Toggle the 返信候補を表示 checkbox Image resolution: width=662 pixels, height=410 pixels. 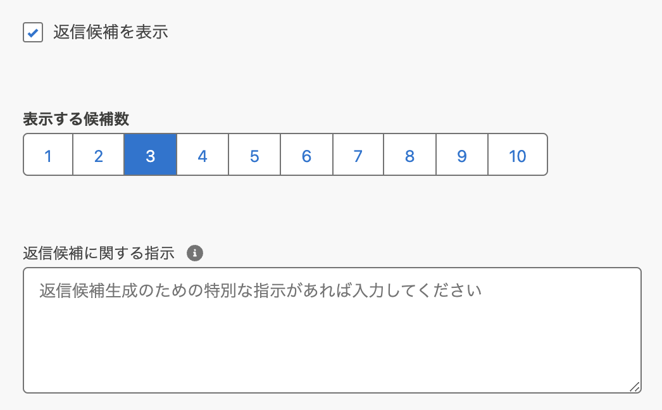33,32
